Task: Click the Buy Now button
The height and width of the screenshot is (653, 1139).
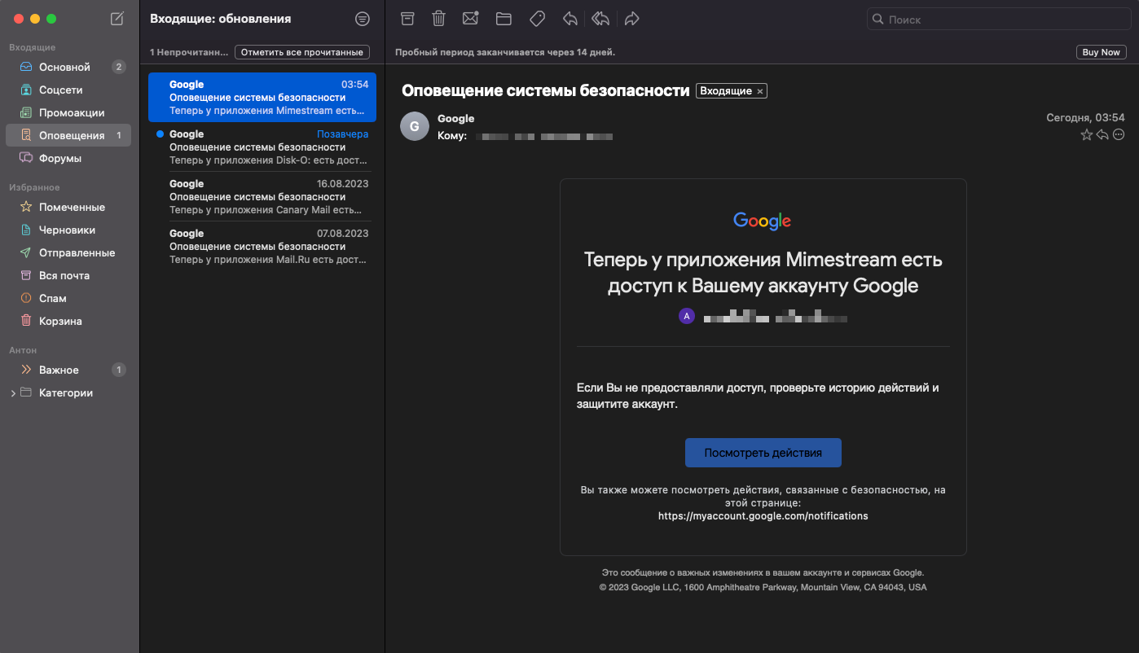Action: (x=1101, y=52)
